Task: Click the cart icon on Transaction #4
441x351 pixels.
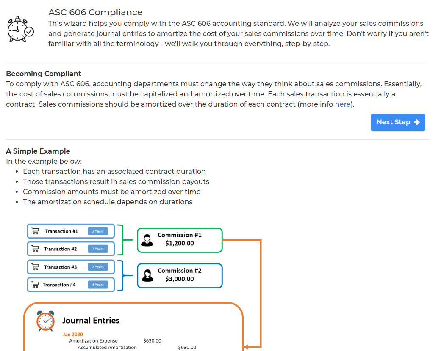Action: (36, 284)
